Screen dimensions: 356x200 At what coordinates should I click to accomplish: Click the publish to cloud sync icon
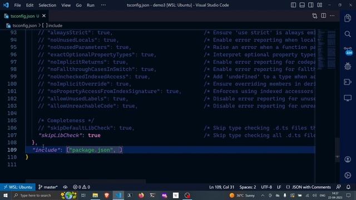coord(65,187)
